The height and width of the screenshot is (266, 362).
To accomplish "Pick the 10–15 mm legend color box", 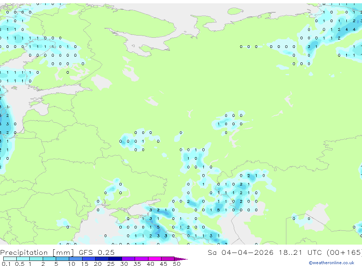I will [x=76, y=259].
